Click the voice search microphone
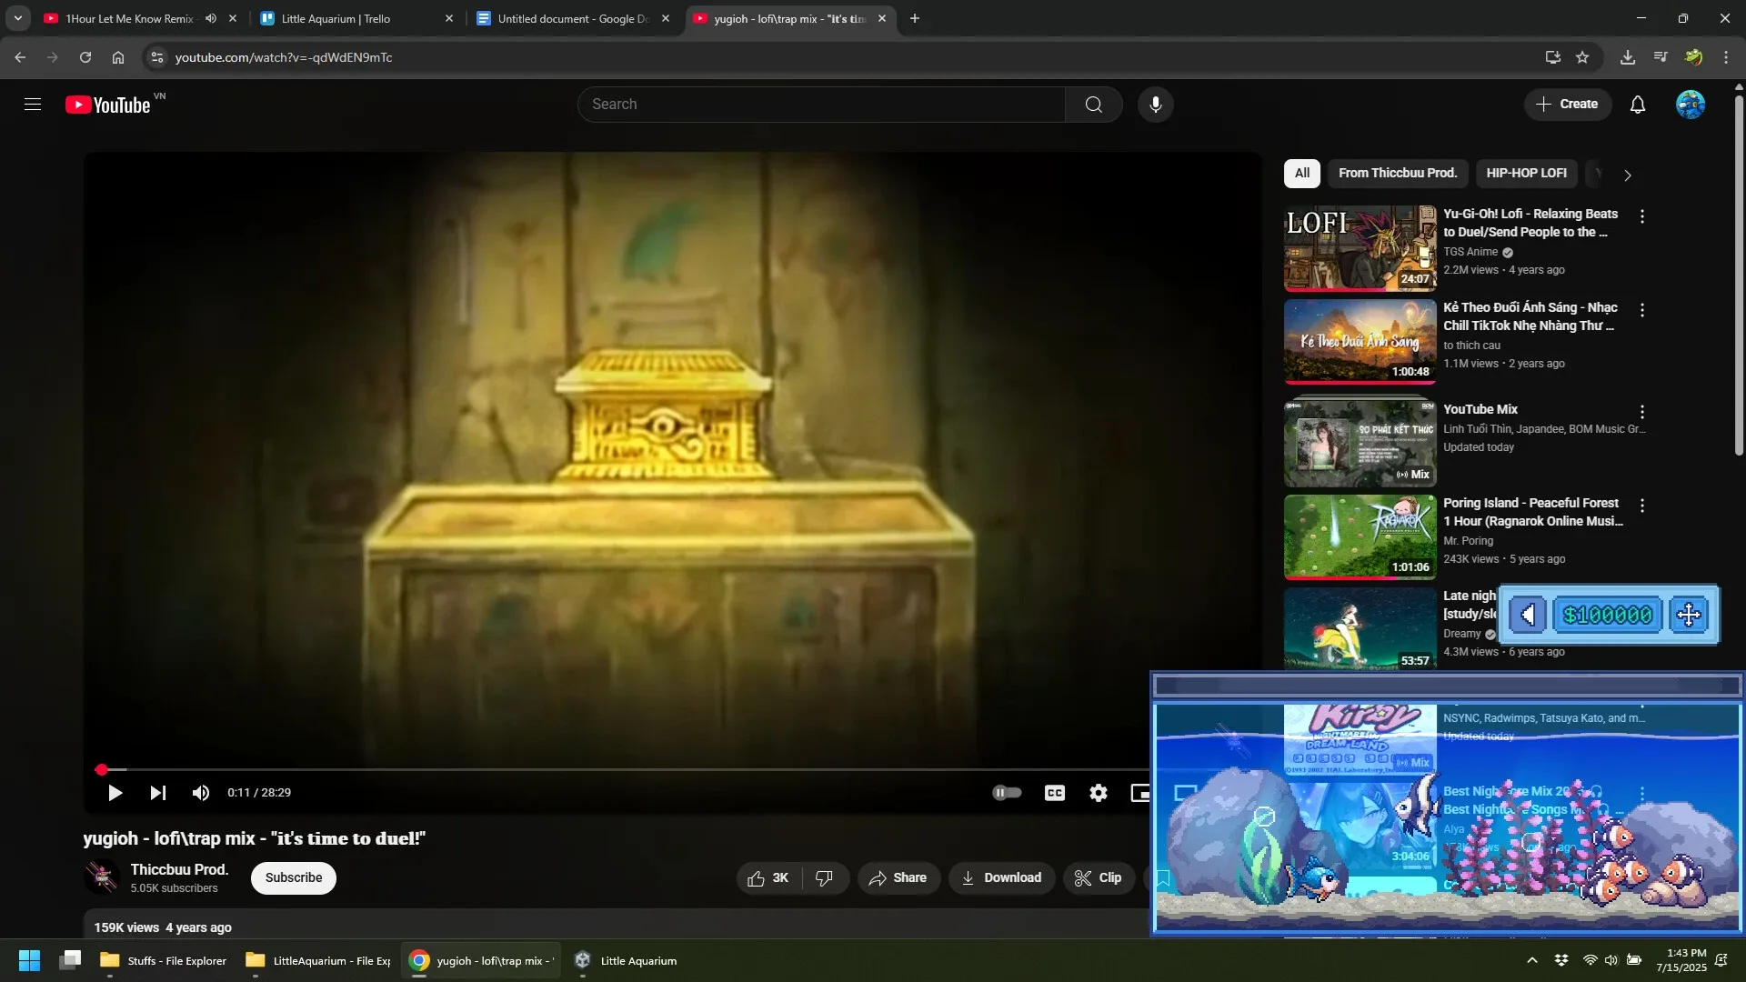The width and height of the screenshot is (1746, 982). [x=1155, y=104]
